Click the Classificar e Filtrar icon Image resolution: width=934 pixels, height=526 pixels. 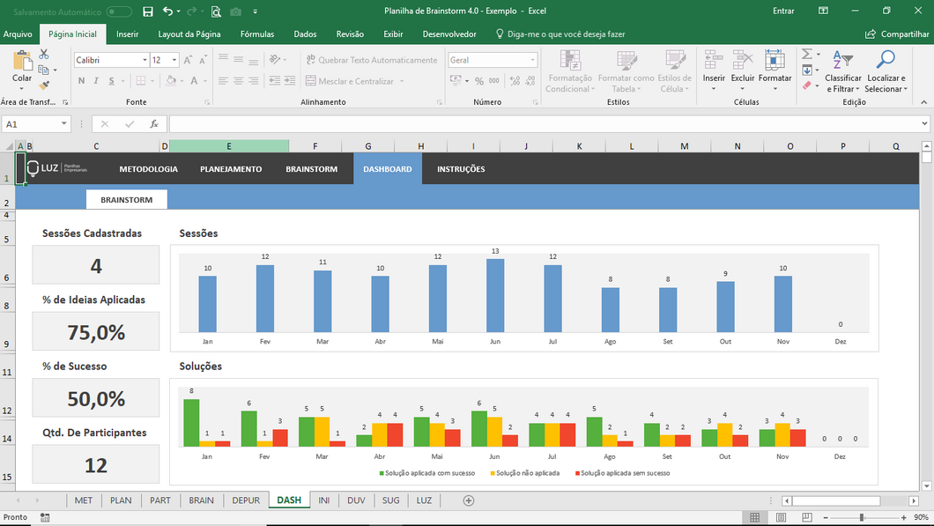coord(842,60)
